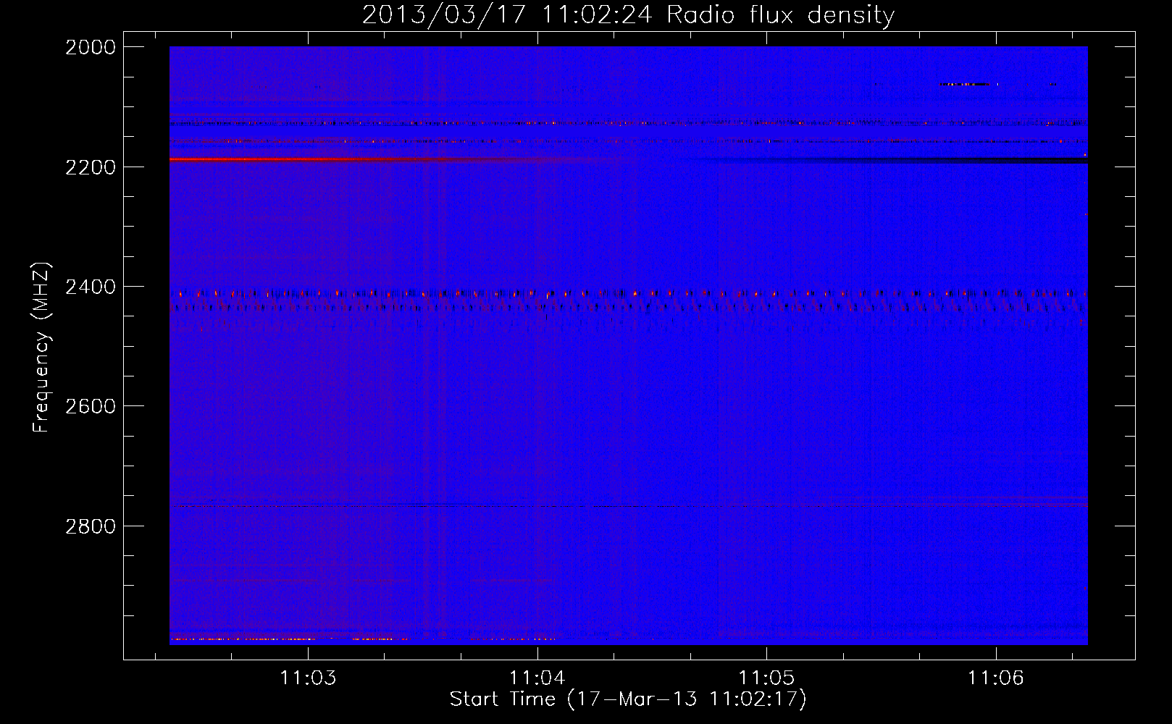Click the "2400" frequency tick label
This screenshot has height=724, width=1172.
(91, 287)
